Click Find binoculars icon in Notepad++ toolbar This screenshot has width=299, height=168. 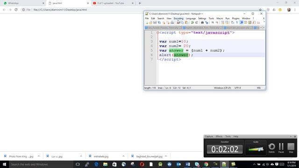(202, 23)
